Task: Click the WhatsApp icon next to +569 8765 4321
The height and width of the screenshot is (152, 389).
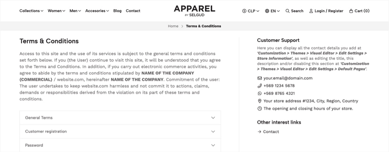Action: pyautogui.click(x=260, y=93)
